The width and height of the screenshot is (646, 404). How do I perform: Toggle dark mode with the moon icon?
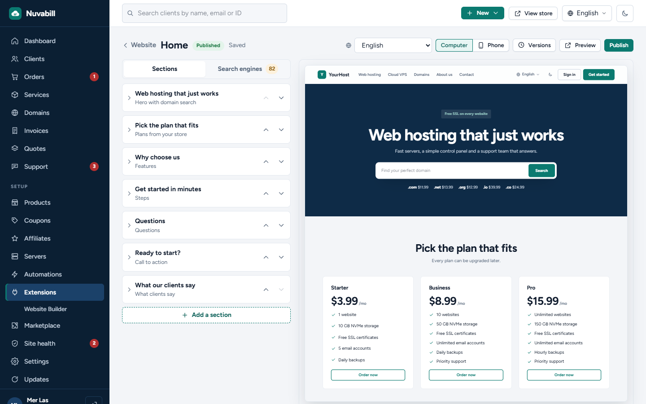(x=625, y=13)
